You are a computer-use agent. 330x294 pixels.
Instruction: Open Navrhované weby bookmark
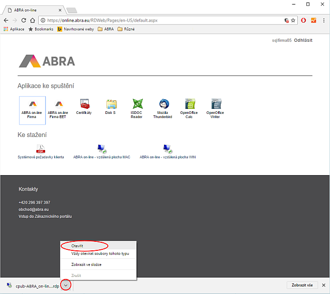[76, 29]
